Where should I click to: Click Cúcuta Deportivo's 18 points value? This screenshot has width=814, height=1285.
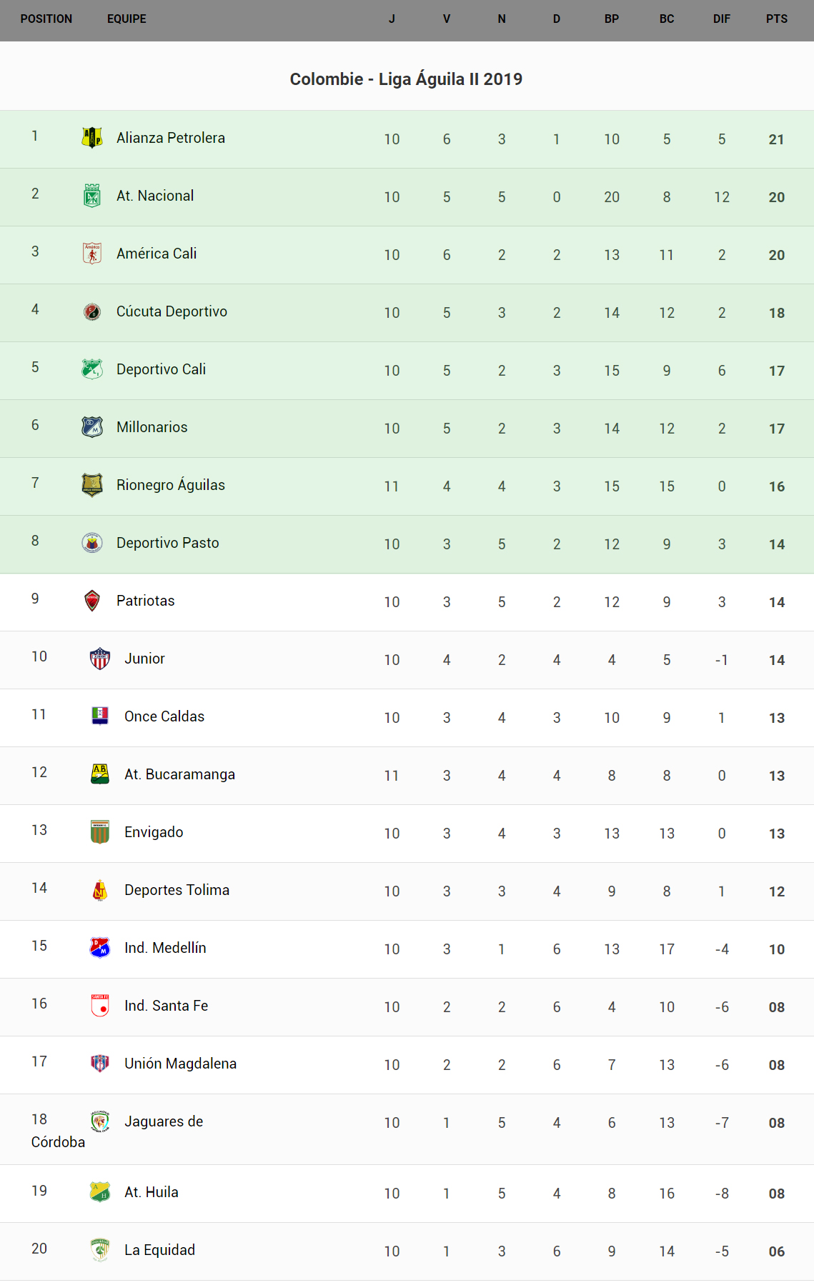776,313
